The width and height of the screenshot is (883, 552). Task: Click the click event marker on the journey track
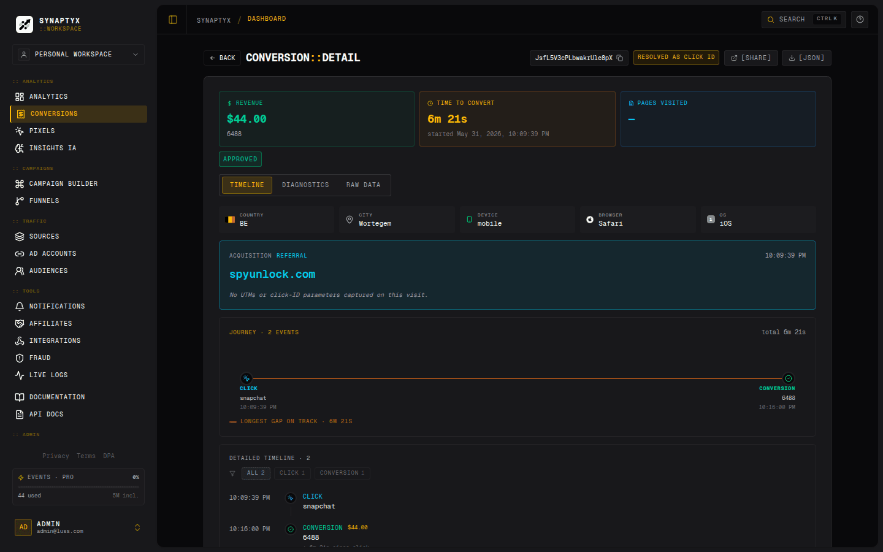(247, 378)
